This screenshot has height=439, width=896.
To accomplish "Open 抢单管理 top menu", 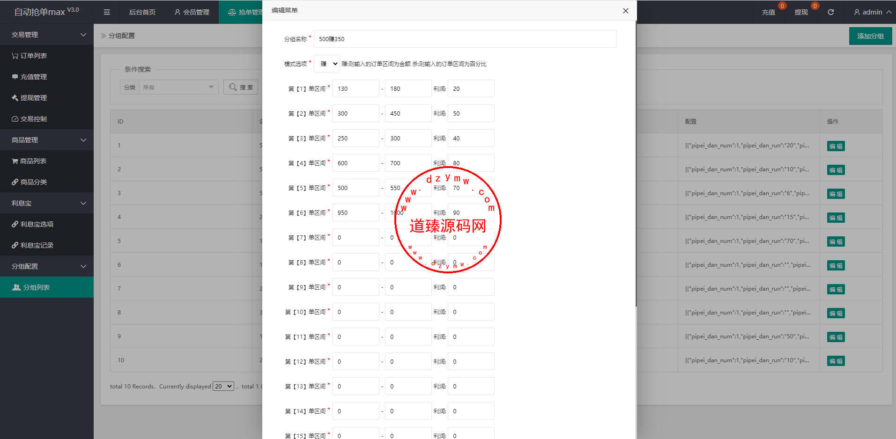I will [x=241, y=12].
